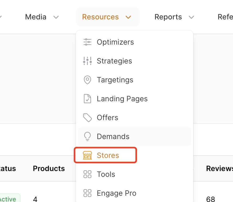Click the document checkmark icon for Landing Pages
This screenshot has height=202, width=233.
click(87, 99)
